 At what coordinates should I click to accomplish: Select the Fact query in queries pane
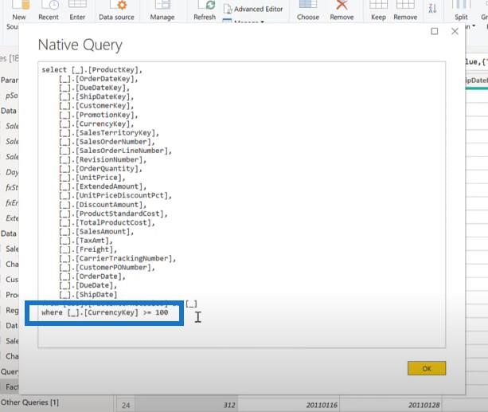[x=12, y=386]
